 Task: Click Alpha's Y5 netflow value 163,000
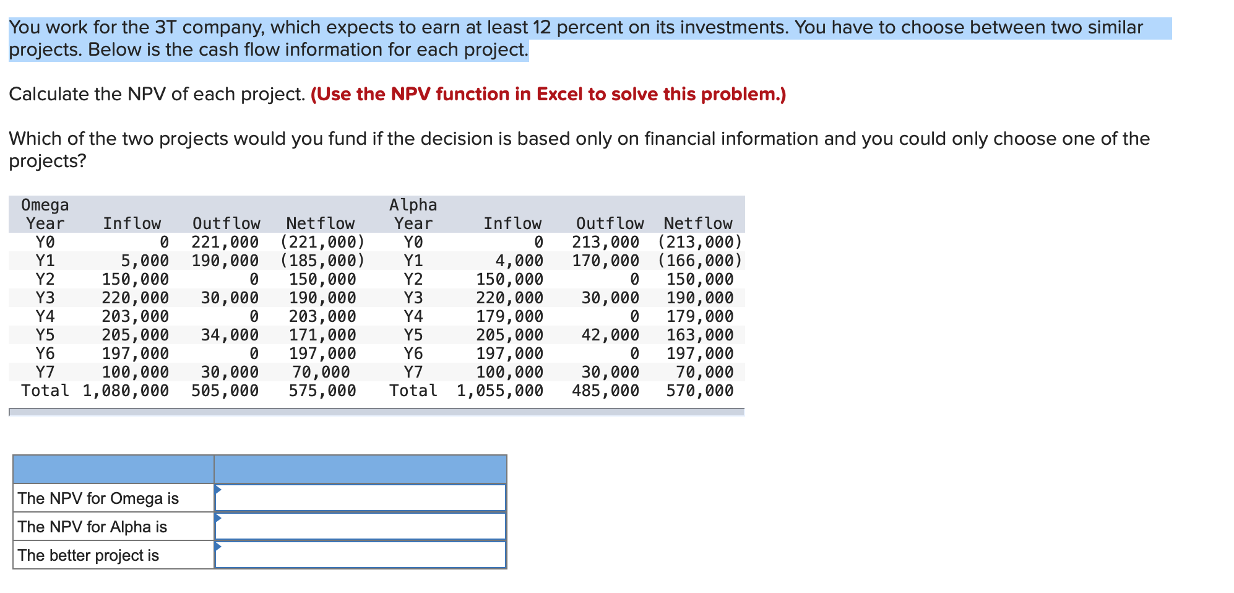700,335
